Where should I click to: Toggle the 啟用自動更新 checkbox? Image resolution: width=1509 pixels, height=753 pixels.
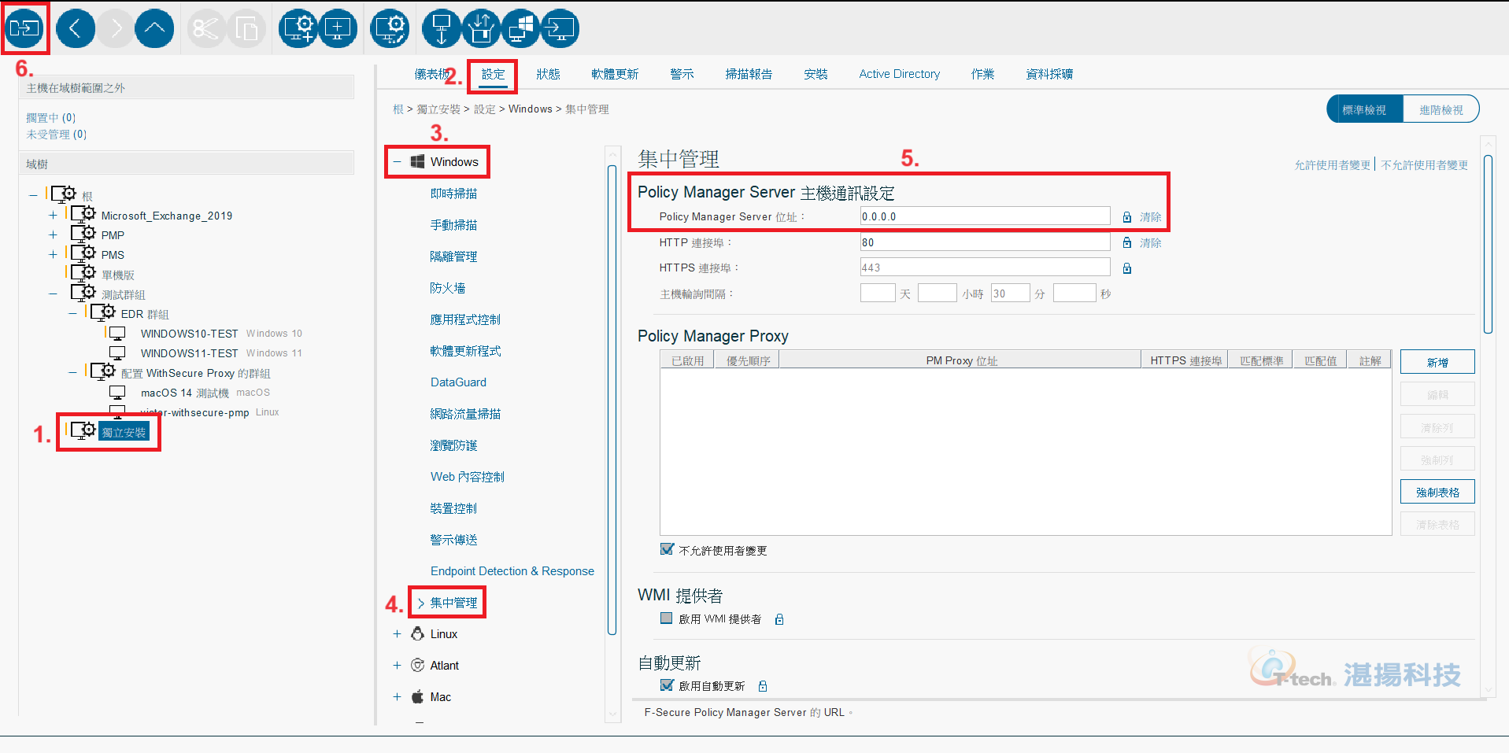(x=667, y=685)
